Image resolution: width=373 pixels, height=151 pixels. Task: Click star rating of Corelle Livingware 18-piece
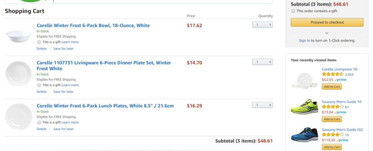tap(333, 74)
